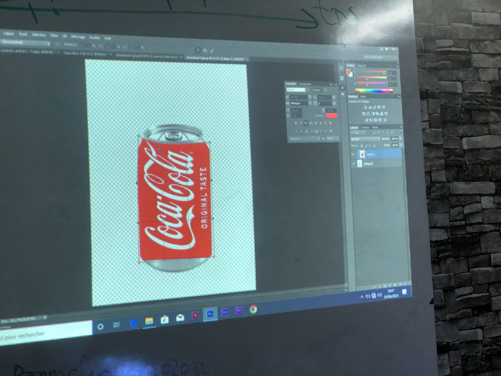Open File Explorer from the taskbar
The width and height of the screenshot is (501, 376).
[x=149, y=321]
